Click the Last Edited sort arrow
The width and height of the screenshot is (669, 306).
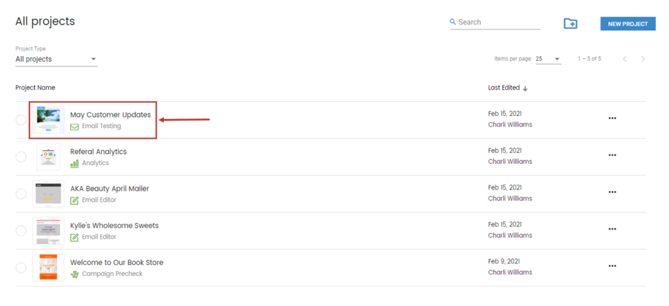525,88
